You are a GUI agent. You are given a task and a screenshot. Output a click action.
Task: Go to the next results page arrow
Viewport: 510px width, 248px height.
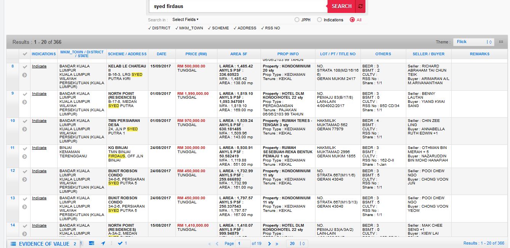coord(269,244)
